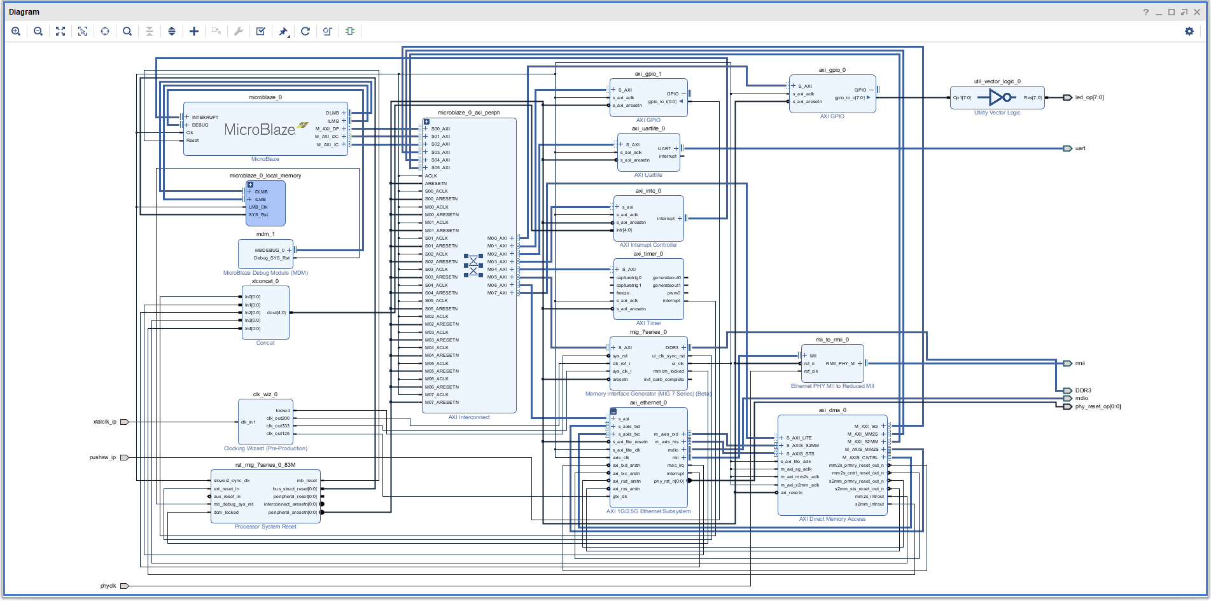Click the Utility Vector Logic inverter block

[x=997, y=97]
